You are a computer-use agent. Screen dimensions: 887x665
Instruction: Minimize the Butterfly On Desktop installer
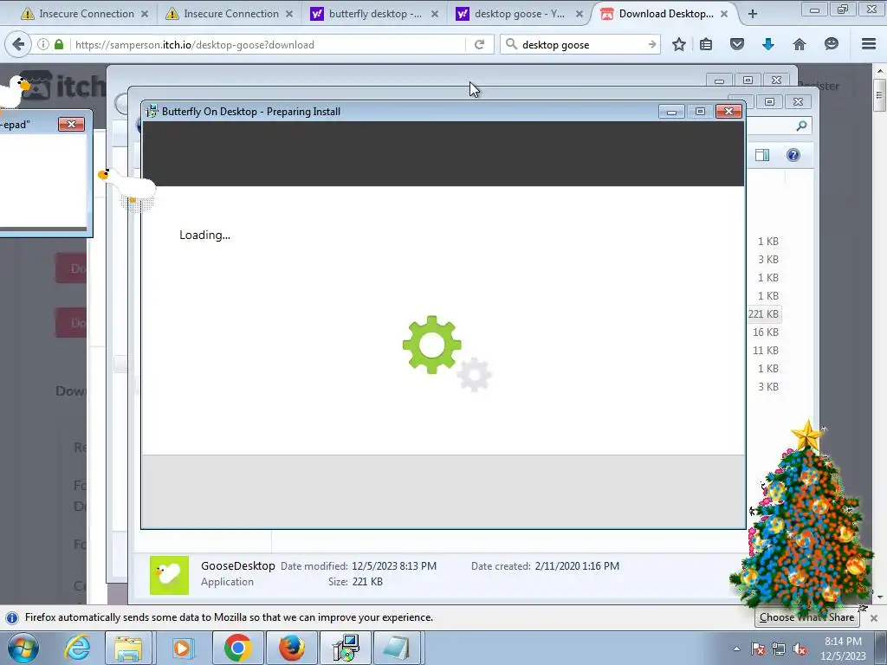(x=671, y=112)
